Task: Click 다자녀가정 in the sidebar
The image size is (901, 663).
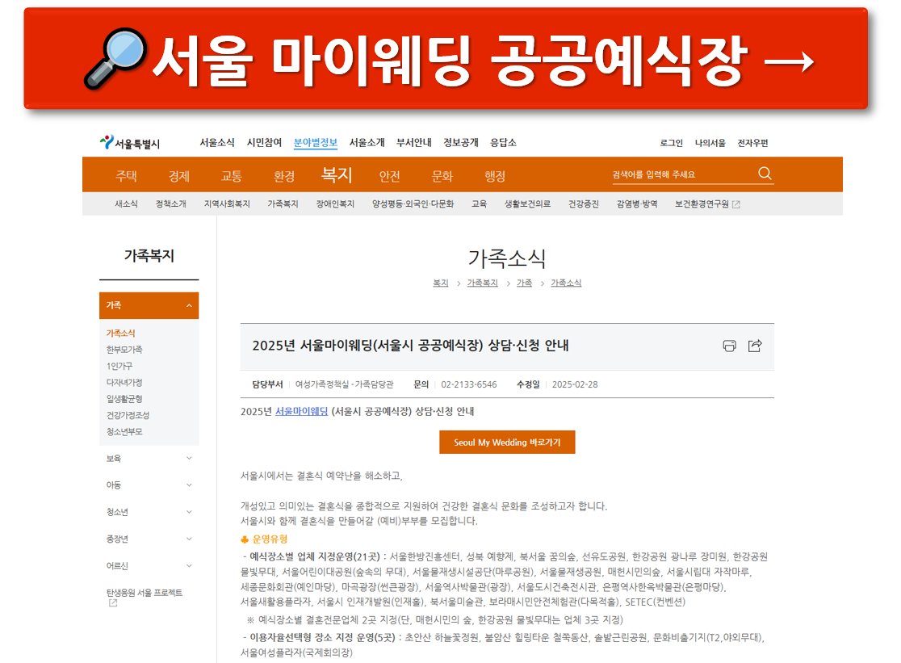Action: tap(124, 382)
